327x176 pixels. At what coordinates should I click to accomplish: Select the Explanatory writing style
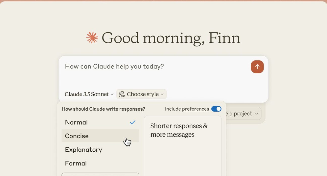coord(100,150)
